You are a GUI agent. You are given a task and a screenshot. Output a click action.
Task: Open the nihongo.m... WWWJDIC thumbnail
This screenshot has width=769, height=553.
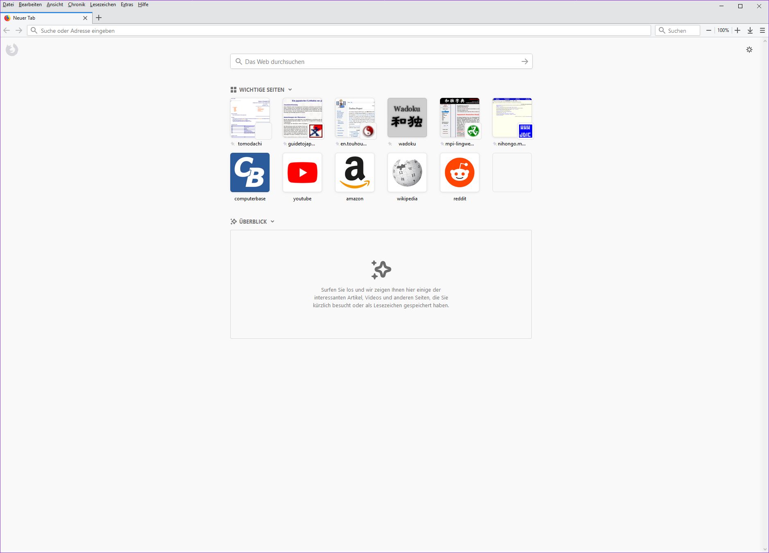pyautogui.click(x=512, y=118)
